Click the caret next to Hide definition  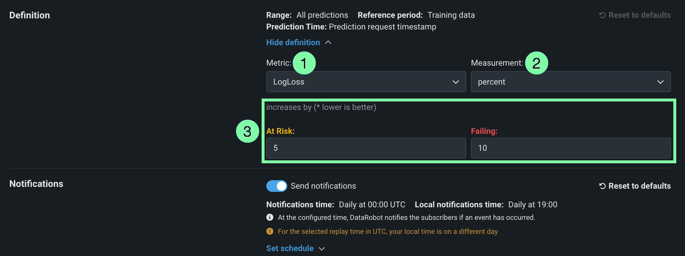328,43
